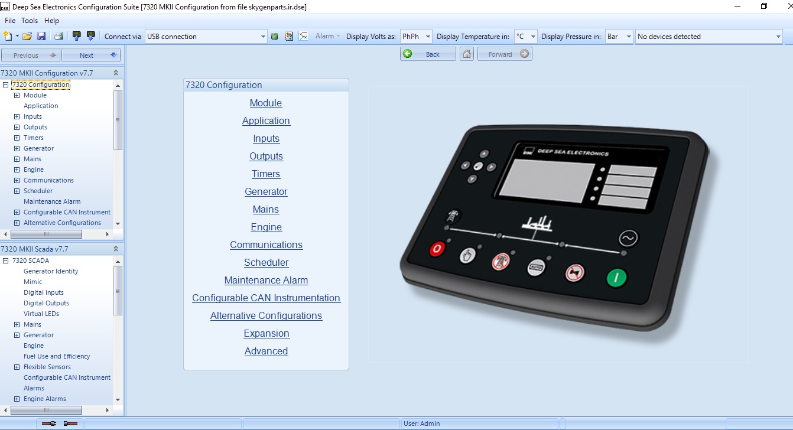
Task: Select Digital Outputs in SCADA tree
Action: pyautogui.click(x=46, y=303)
